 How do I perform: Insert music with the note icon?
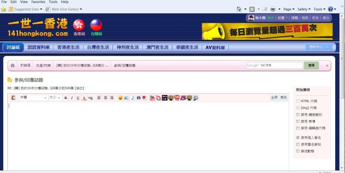pyautogui.click(x=132, y=98)
